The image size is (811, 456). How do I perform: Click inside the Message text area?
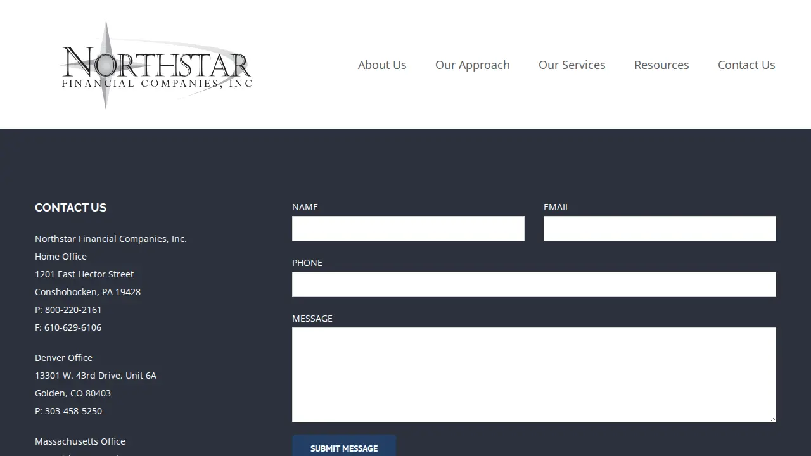click(534, 375)
